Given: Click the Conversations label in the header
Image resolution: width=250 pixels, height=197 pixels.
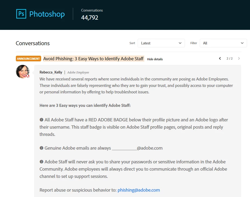Looking at the screenshot, I should point(92,10).
